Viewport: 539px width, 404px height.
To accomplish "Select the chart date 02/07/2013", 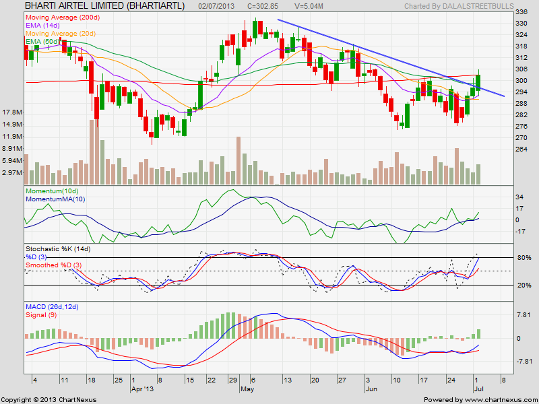I will pyautogui.click(x=216, y=6).
